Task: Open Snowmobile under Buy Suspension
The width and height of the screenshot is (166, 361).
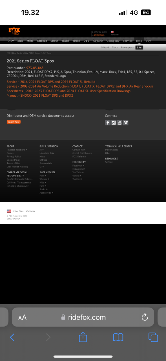Action: coord(46,163)
